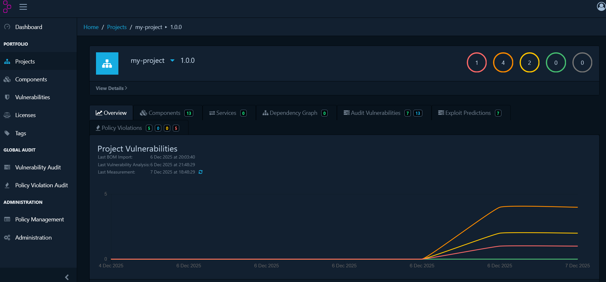Click the green Policy Violations badge 5
This screenshot has width=606, height=282.
coord(149,128)
